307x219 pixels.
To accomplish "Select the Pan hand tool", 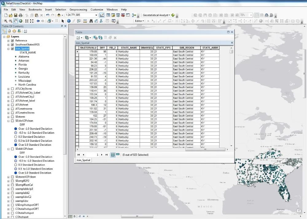I will (x=15, y=21).
